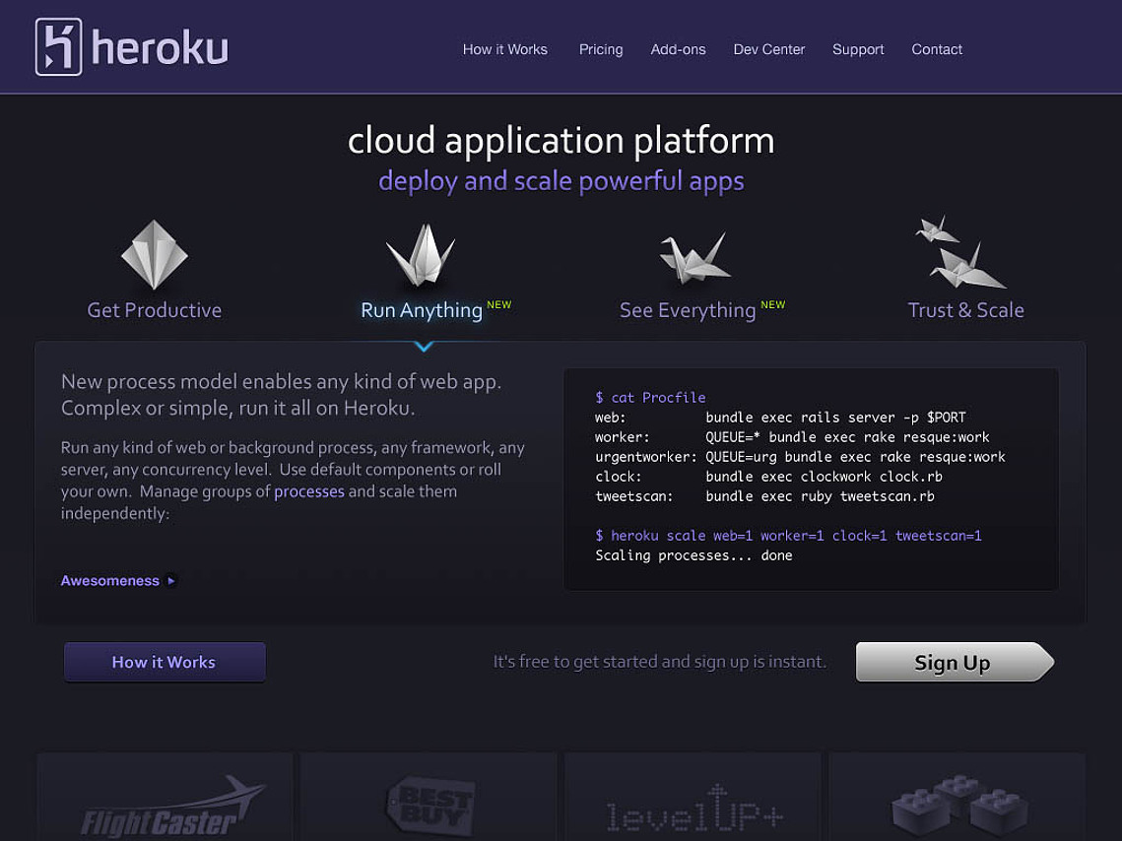Click the Run Anything origami lotus icon
Viewport: 1122px width, 841px height.
[x=422, y=255]
